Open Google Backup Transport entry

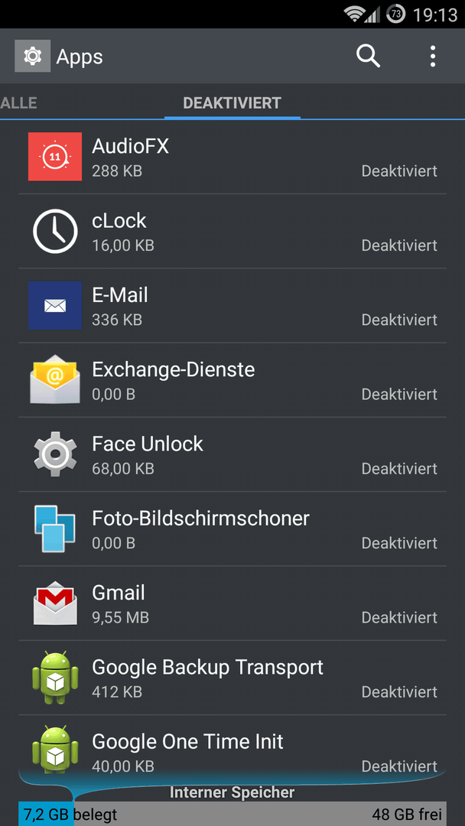tap(232, 677)
